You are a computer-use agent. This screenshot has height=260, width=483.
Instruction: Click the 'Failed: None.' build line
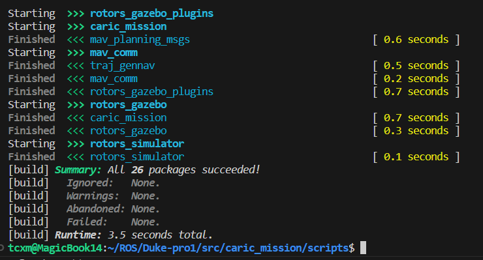pyautogui.click(x=113, y=222)
